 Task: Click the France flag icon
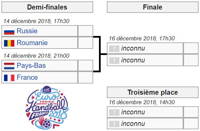[9, 78]
